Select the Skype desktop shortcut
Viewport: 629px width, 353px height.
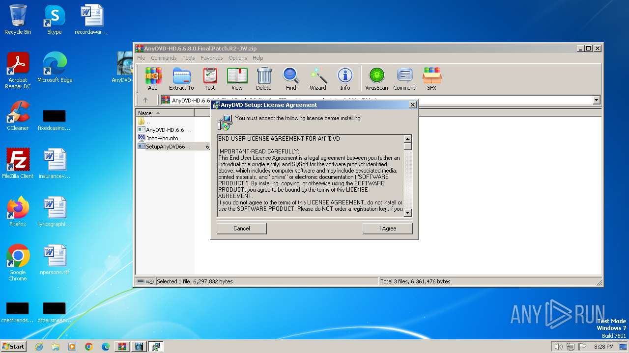55,20
